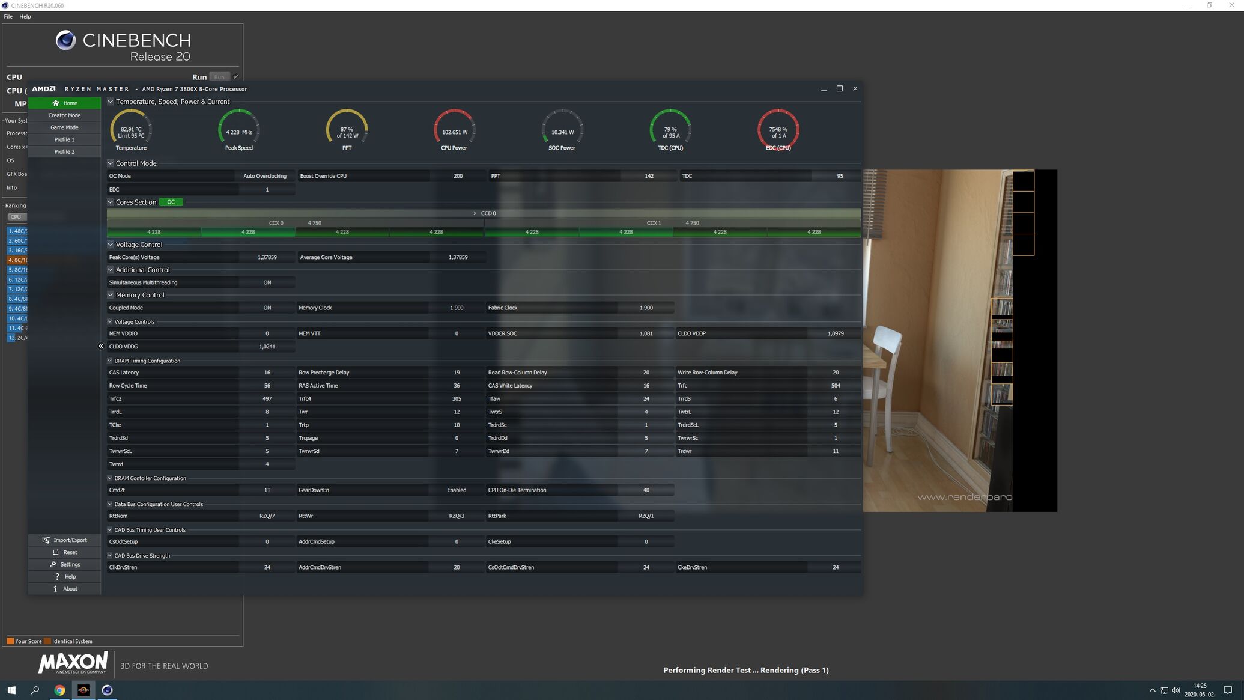This screenshot has height=700, width=1244.
Task: Click the Windows taskbar search icon
Action: pyautogui.click(x=35, y=690)
